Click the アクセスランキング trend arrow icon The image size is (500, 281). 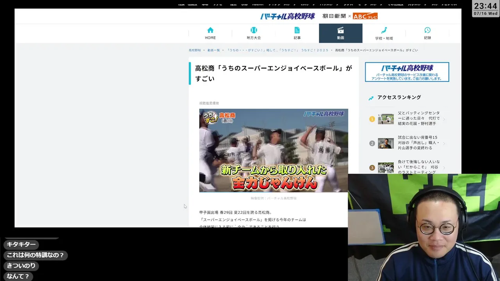click(371, 98)
